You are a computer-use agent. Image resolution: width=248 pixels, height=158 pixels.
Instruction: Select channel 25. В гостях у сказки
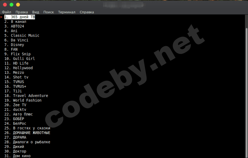(27, 128)
